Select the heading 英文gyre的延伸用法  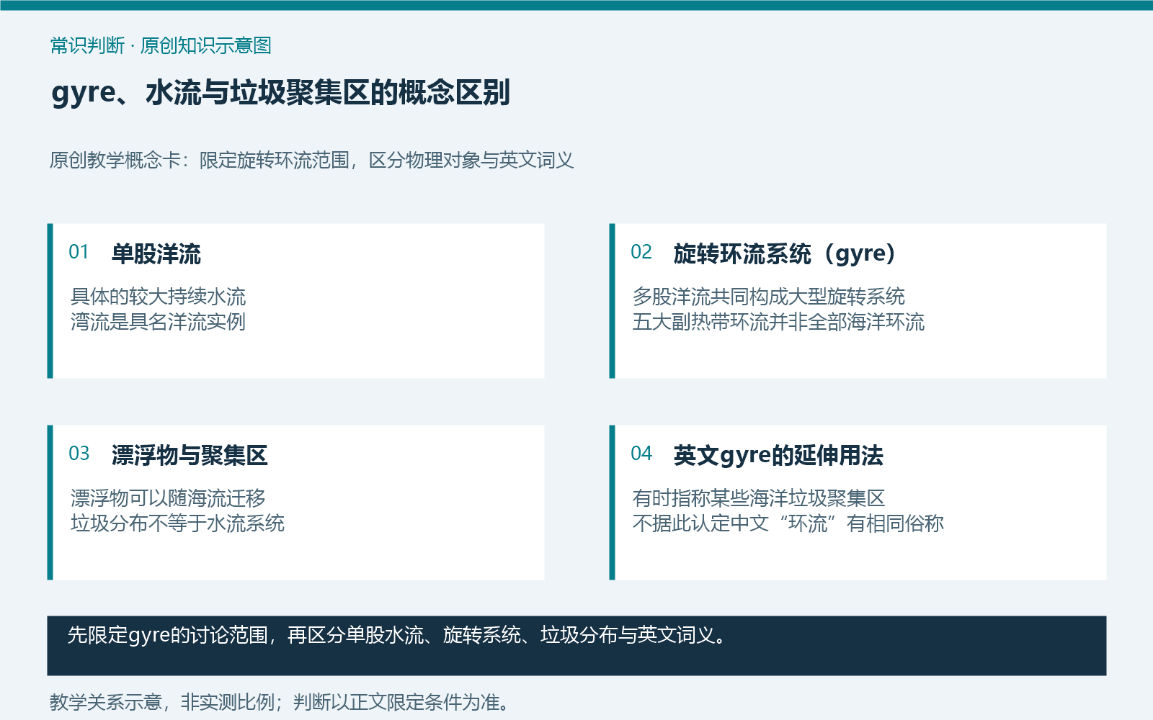778,455
